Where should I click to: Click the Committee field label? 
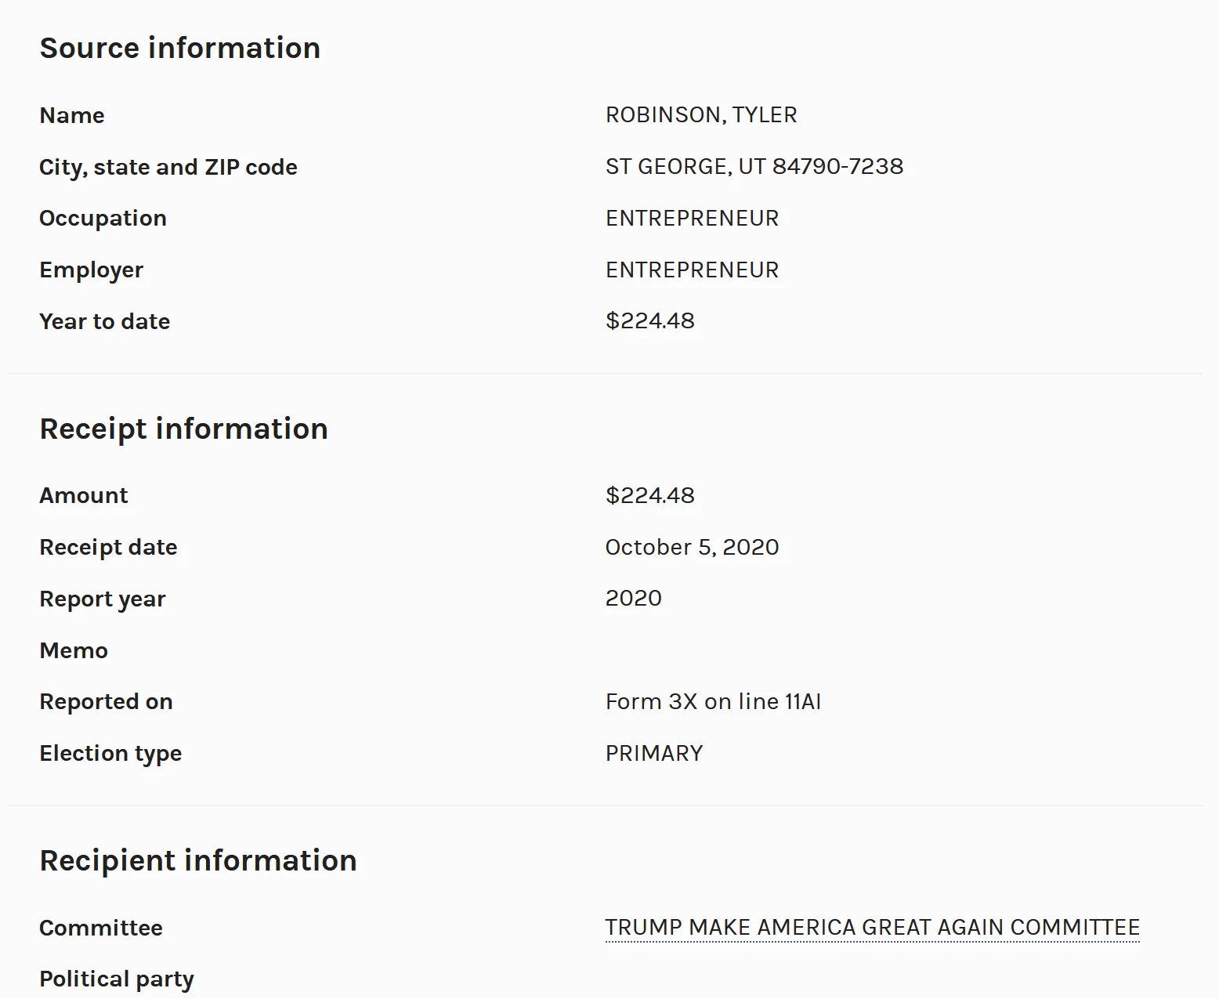(101, 928)
